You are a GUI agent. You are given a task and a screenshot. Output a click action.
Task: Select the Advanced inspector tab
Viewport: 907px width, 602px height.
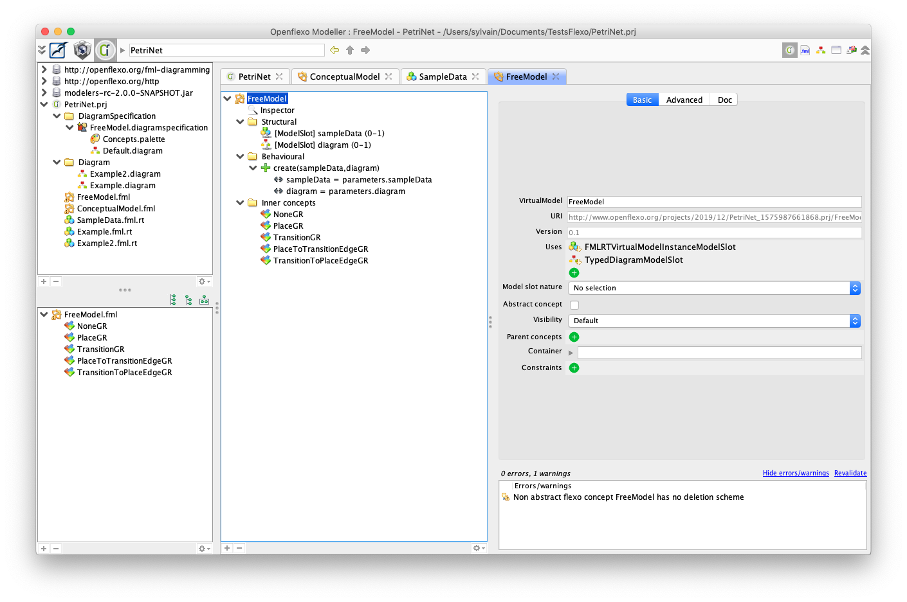(684, 100)
